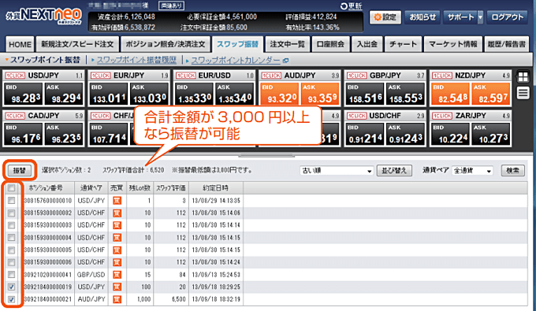The width and height of the screenshot is (536, 311).
Task: Click the 1CLICK icon for ZAR/JPY
Action: tap(441, 116)
